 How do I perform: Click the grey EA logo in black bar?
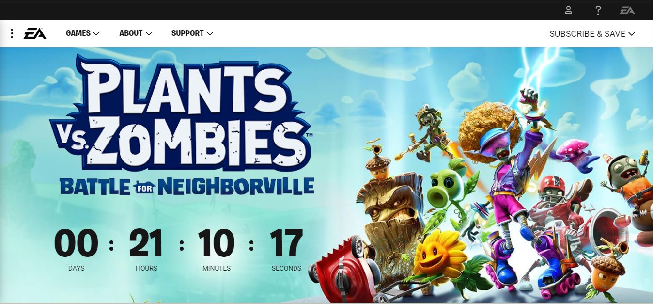(x=627, y=10)
